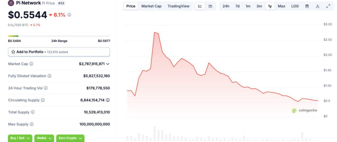
Task: Click the $0.5544 price value
Action: pyautogui.click(x=28, y=15)
